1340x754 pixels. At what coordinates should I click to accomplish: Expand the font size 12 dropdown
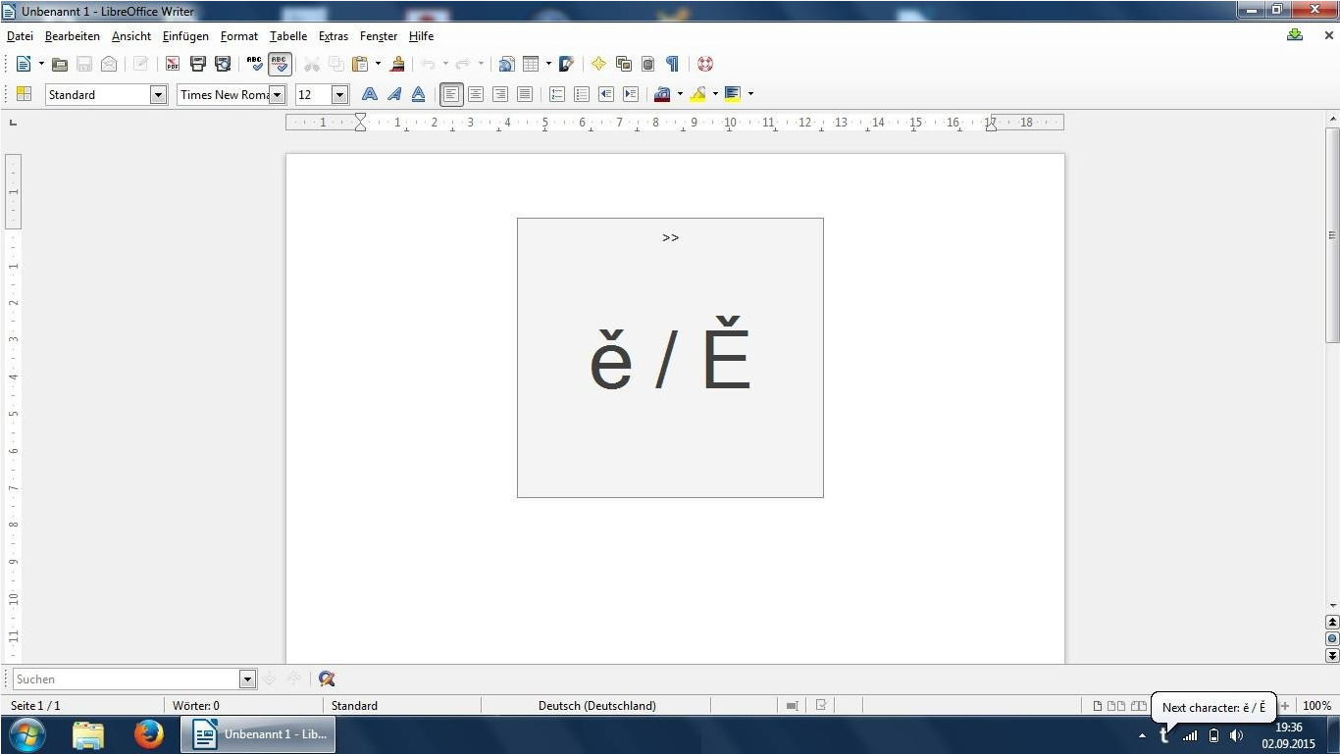pos(339,95)
